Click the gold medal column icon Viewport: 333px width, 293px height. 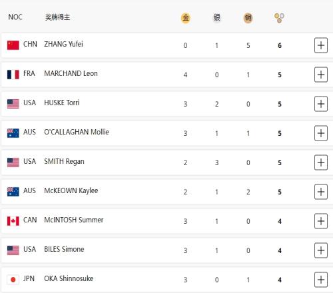point(186,18)
